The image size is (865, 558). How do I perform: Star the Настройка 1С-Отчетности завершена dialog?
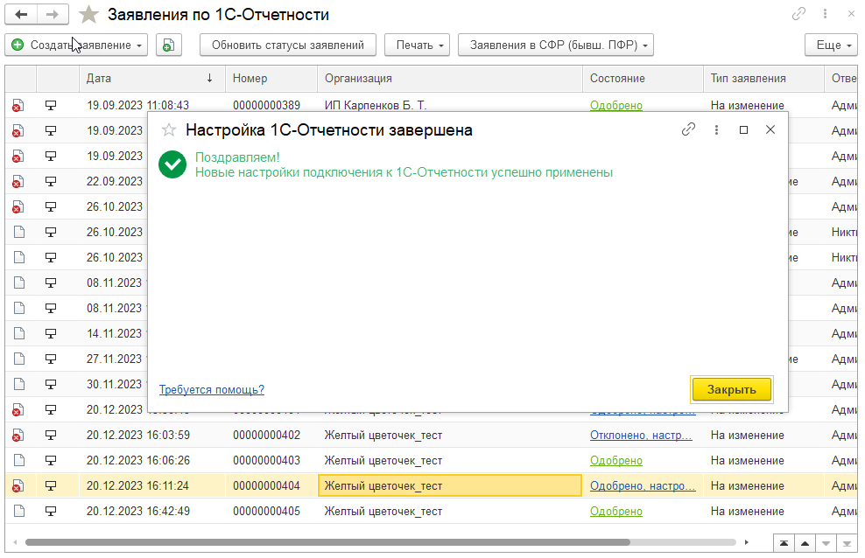[169, 130]
